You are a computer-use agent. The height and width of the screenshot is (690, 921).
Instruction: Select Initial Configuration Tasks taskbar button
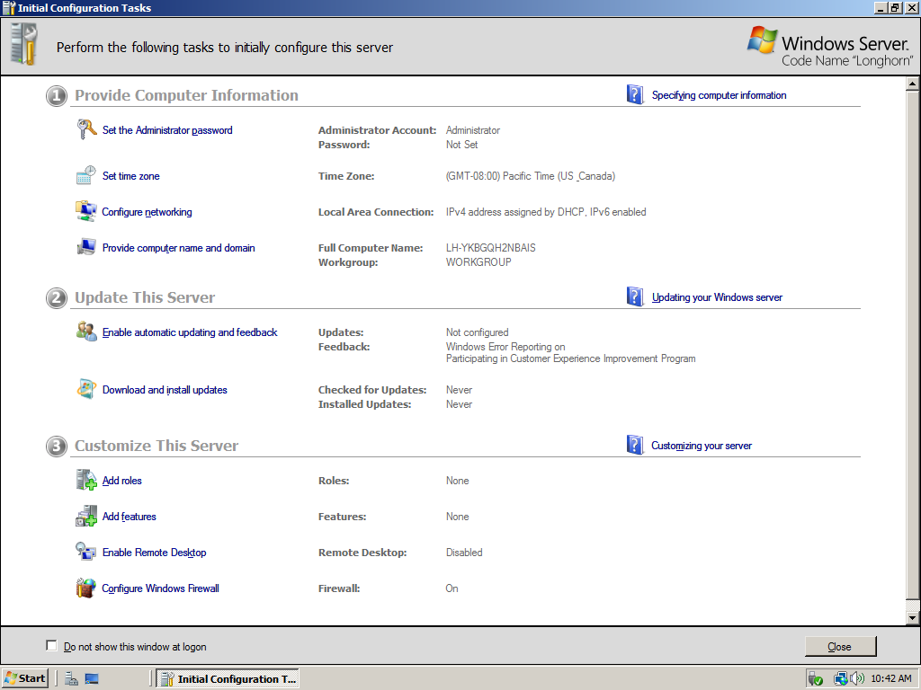point(228,678)
